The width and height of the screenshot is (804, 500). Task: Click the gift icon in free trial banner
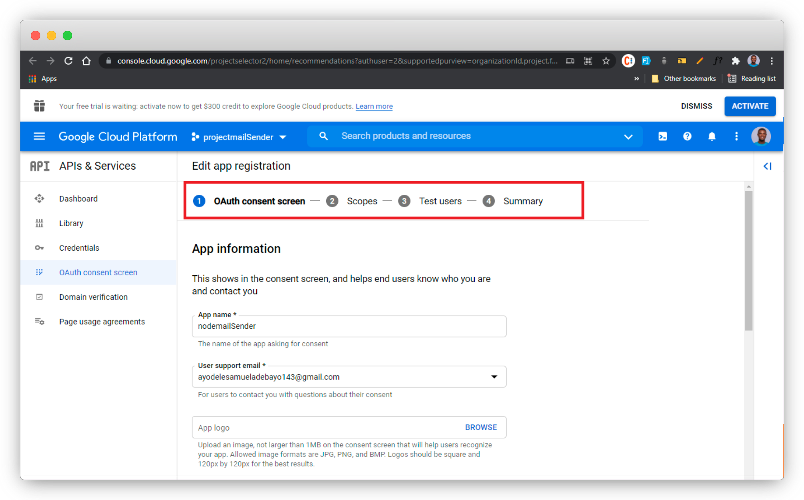(x=39, y=106)
